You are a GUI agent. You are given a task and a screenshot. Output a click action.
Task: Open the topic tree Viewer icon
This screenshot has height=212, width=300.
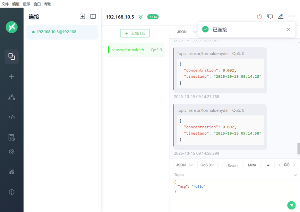(x=11, y=97)
